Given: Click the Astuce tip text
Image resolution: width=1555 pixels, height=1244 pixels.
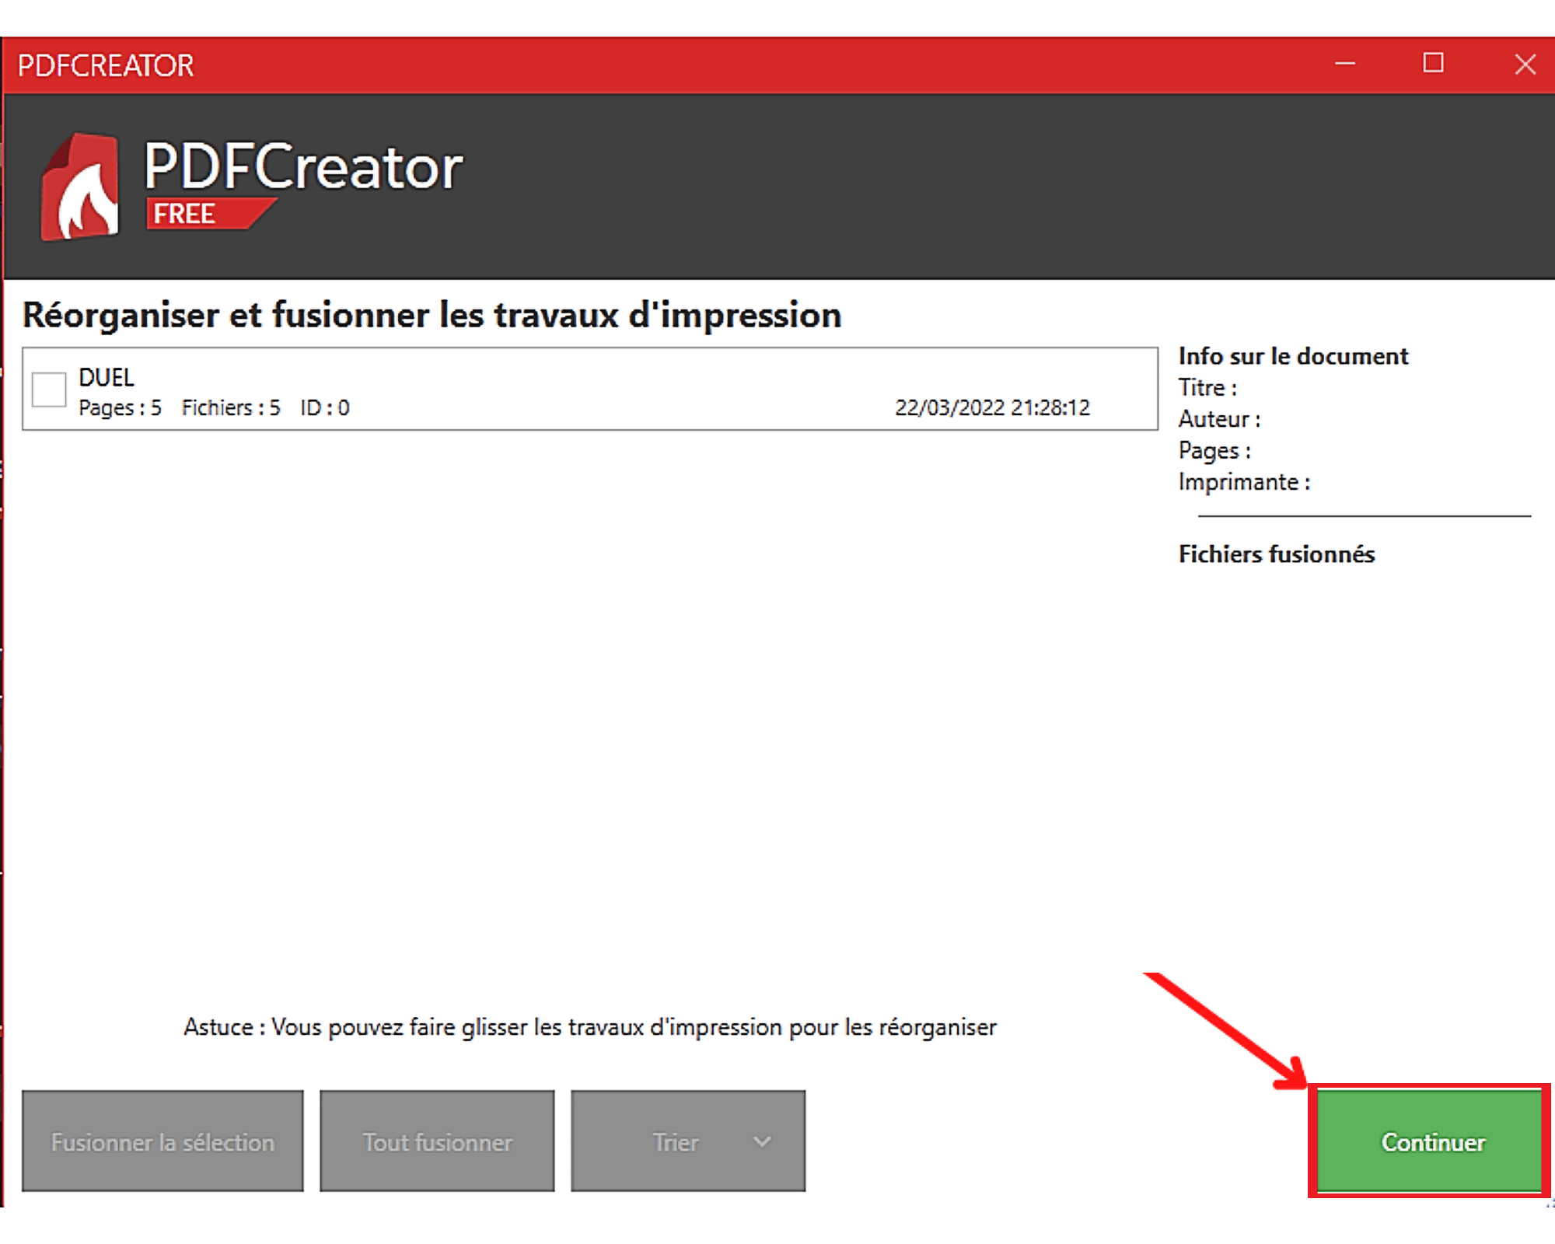Looking at the screenshot, I should [590, 1028].
